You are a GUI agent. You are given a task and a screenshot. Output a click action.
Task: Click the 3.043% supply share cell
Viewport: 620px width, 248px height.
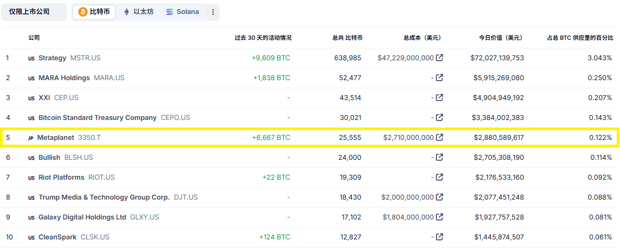pos(600,58)
